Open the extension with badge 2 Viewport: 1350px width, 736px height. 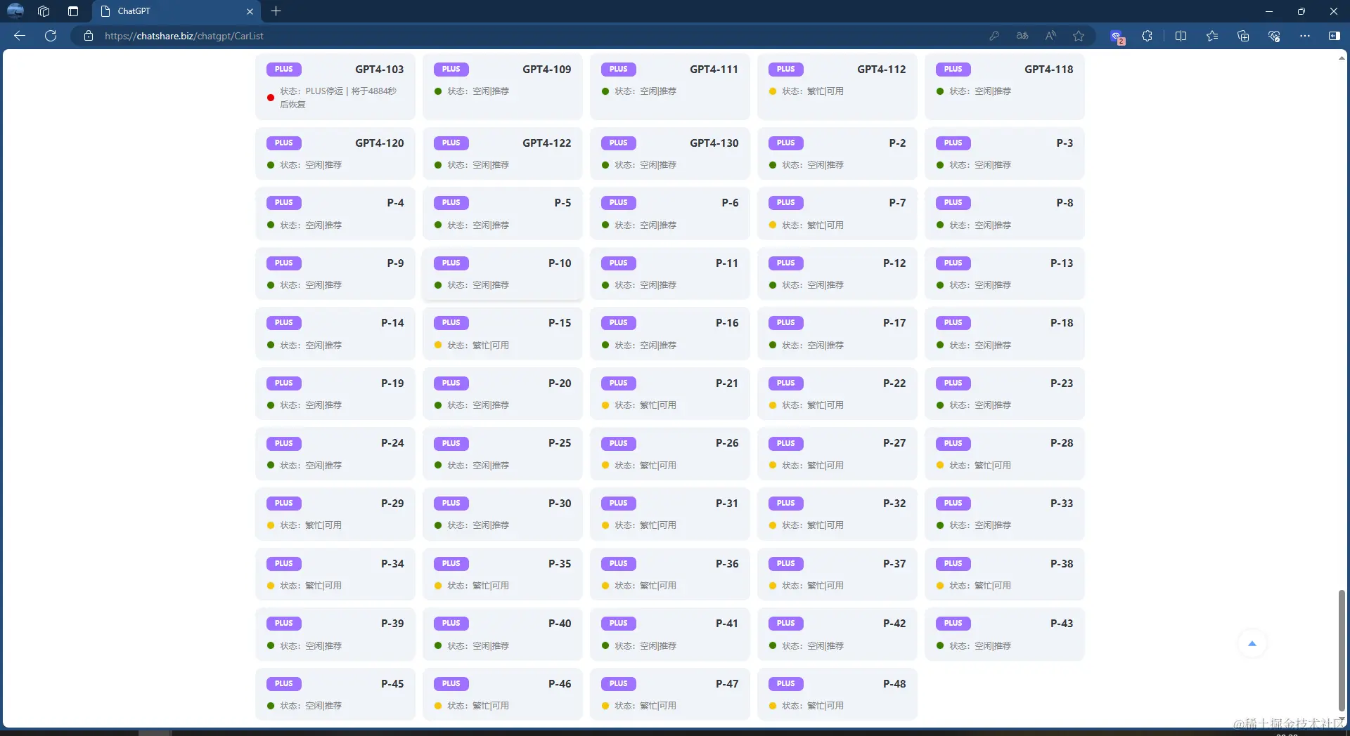pos(1117,37)
